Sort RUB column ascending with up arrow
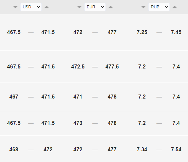This screenshot has width=188, height=162. click(175, 7)
